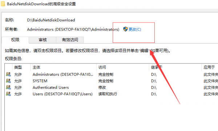Select the SYSTEM principal entry
This screenshot has height=131, width=218.
[40, 81]
